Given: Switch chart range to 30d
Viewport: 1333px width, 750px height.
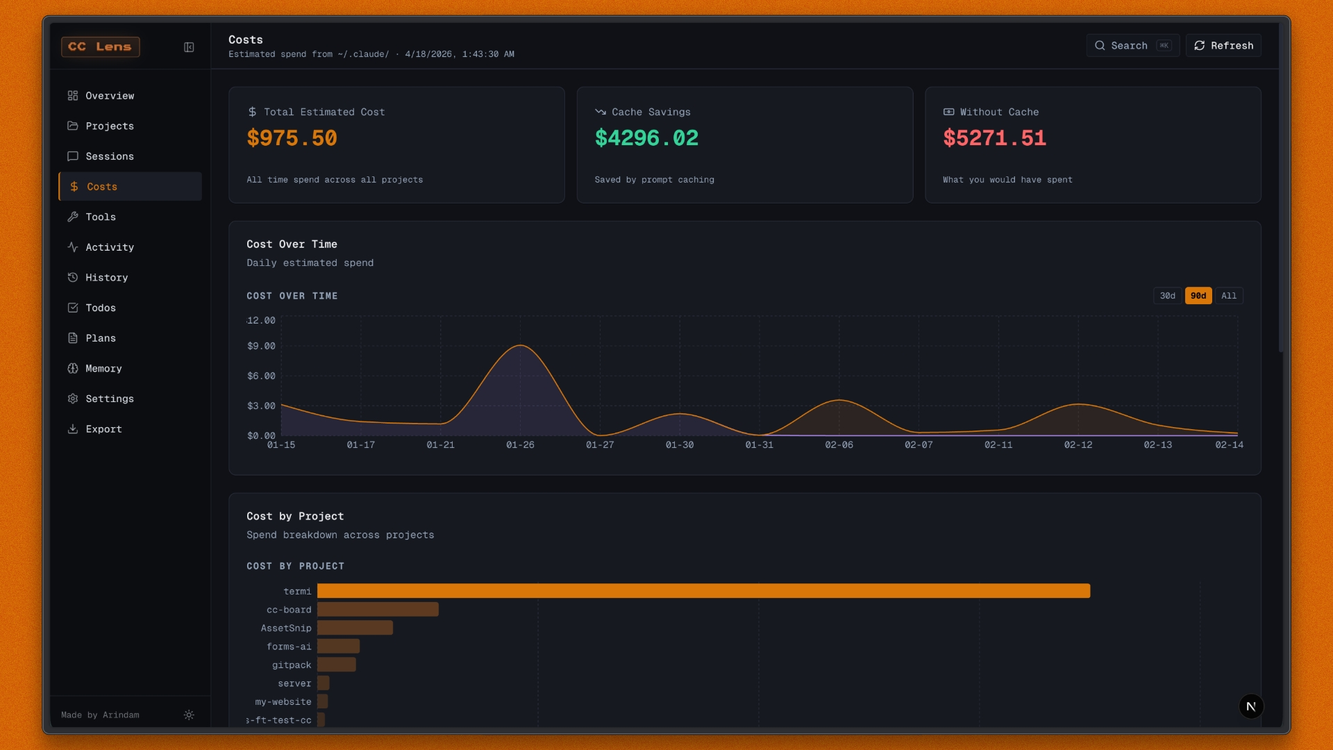Looking at the screenshot, I should point(1167,296).
